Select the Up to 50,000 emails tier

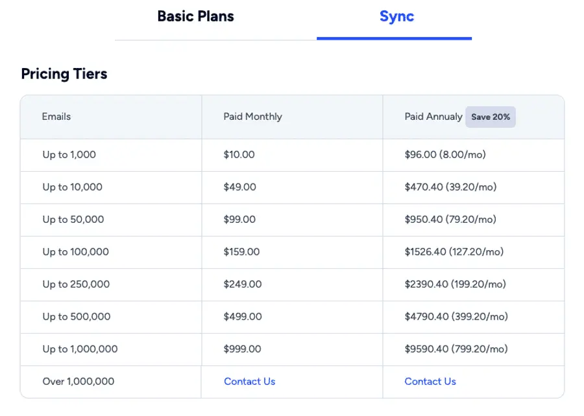click(x=73, y=220)
